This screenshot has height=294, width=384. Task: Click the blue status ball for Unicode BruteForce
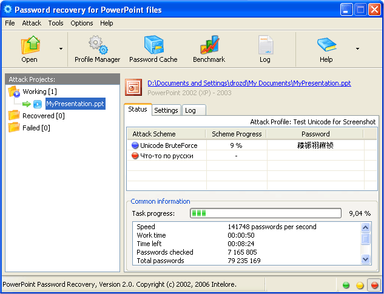pos(135,145)
